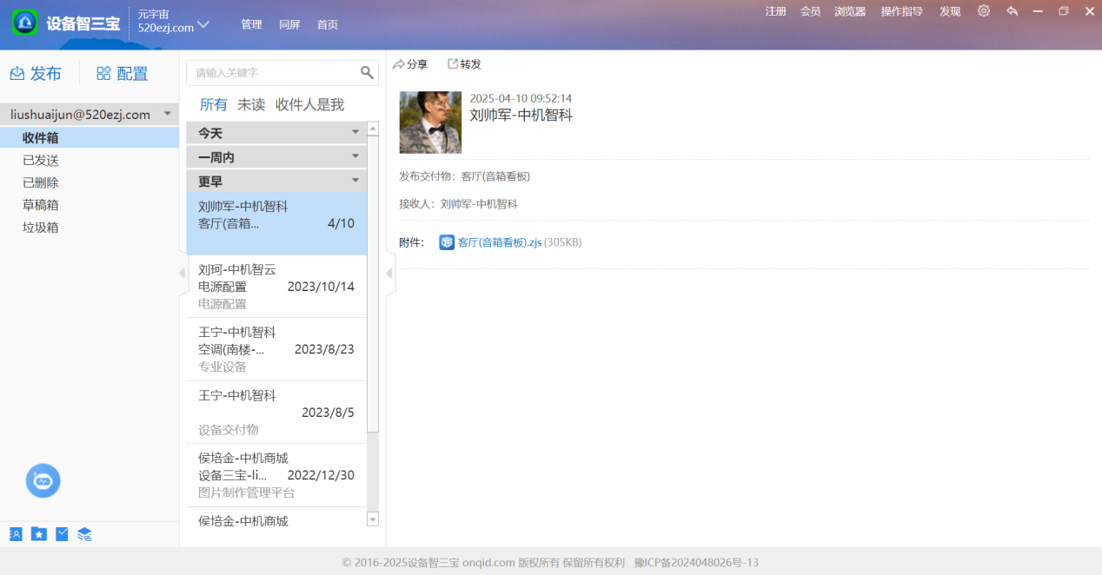Click the back arrow icon in title bar
The height and width of the screenshot is (575, 1102).
point(1012,11)
